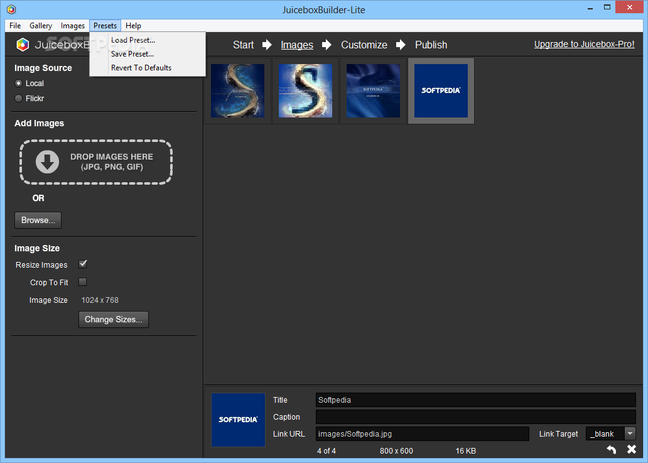Viewport: 648px width, 463px height.
Task: Go to the Images step
Action: 297,45
